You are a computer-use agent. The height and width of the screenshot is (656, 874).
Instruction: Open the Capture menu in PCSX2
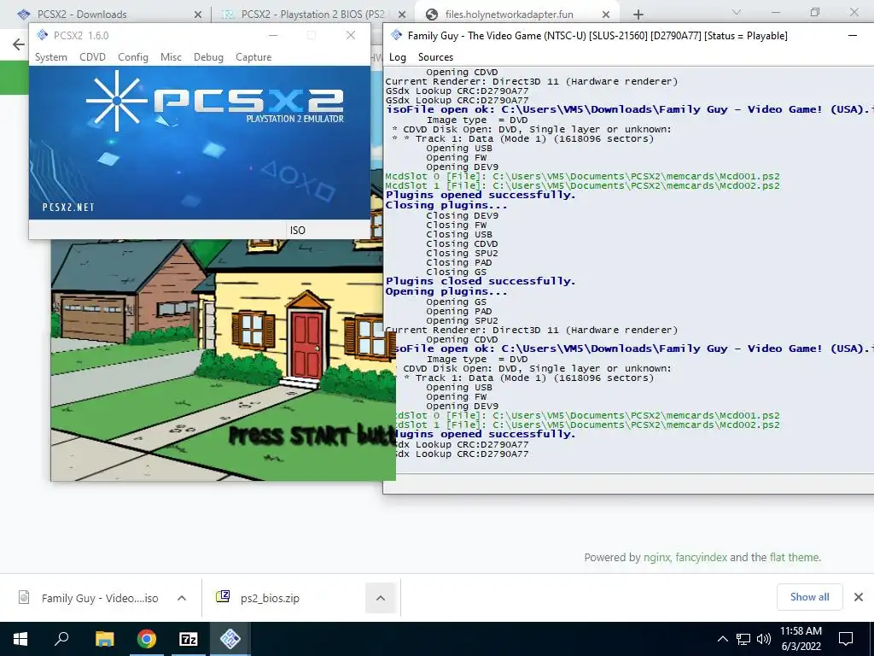(x=253, y=57)
